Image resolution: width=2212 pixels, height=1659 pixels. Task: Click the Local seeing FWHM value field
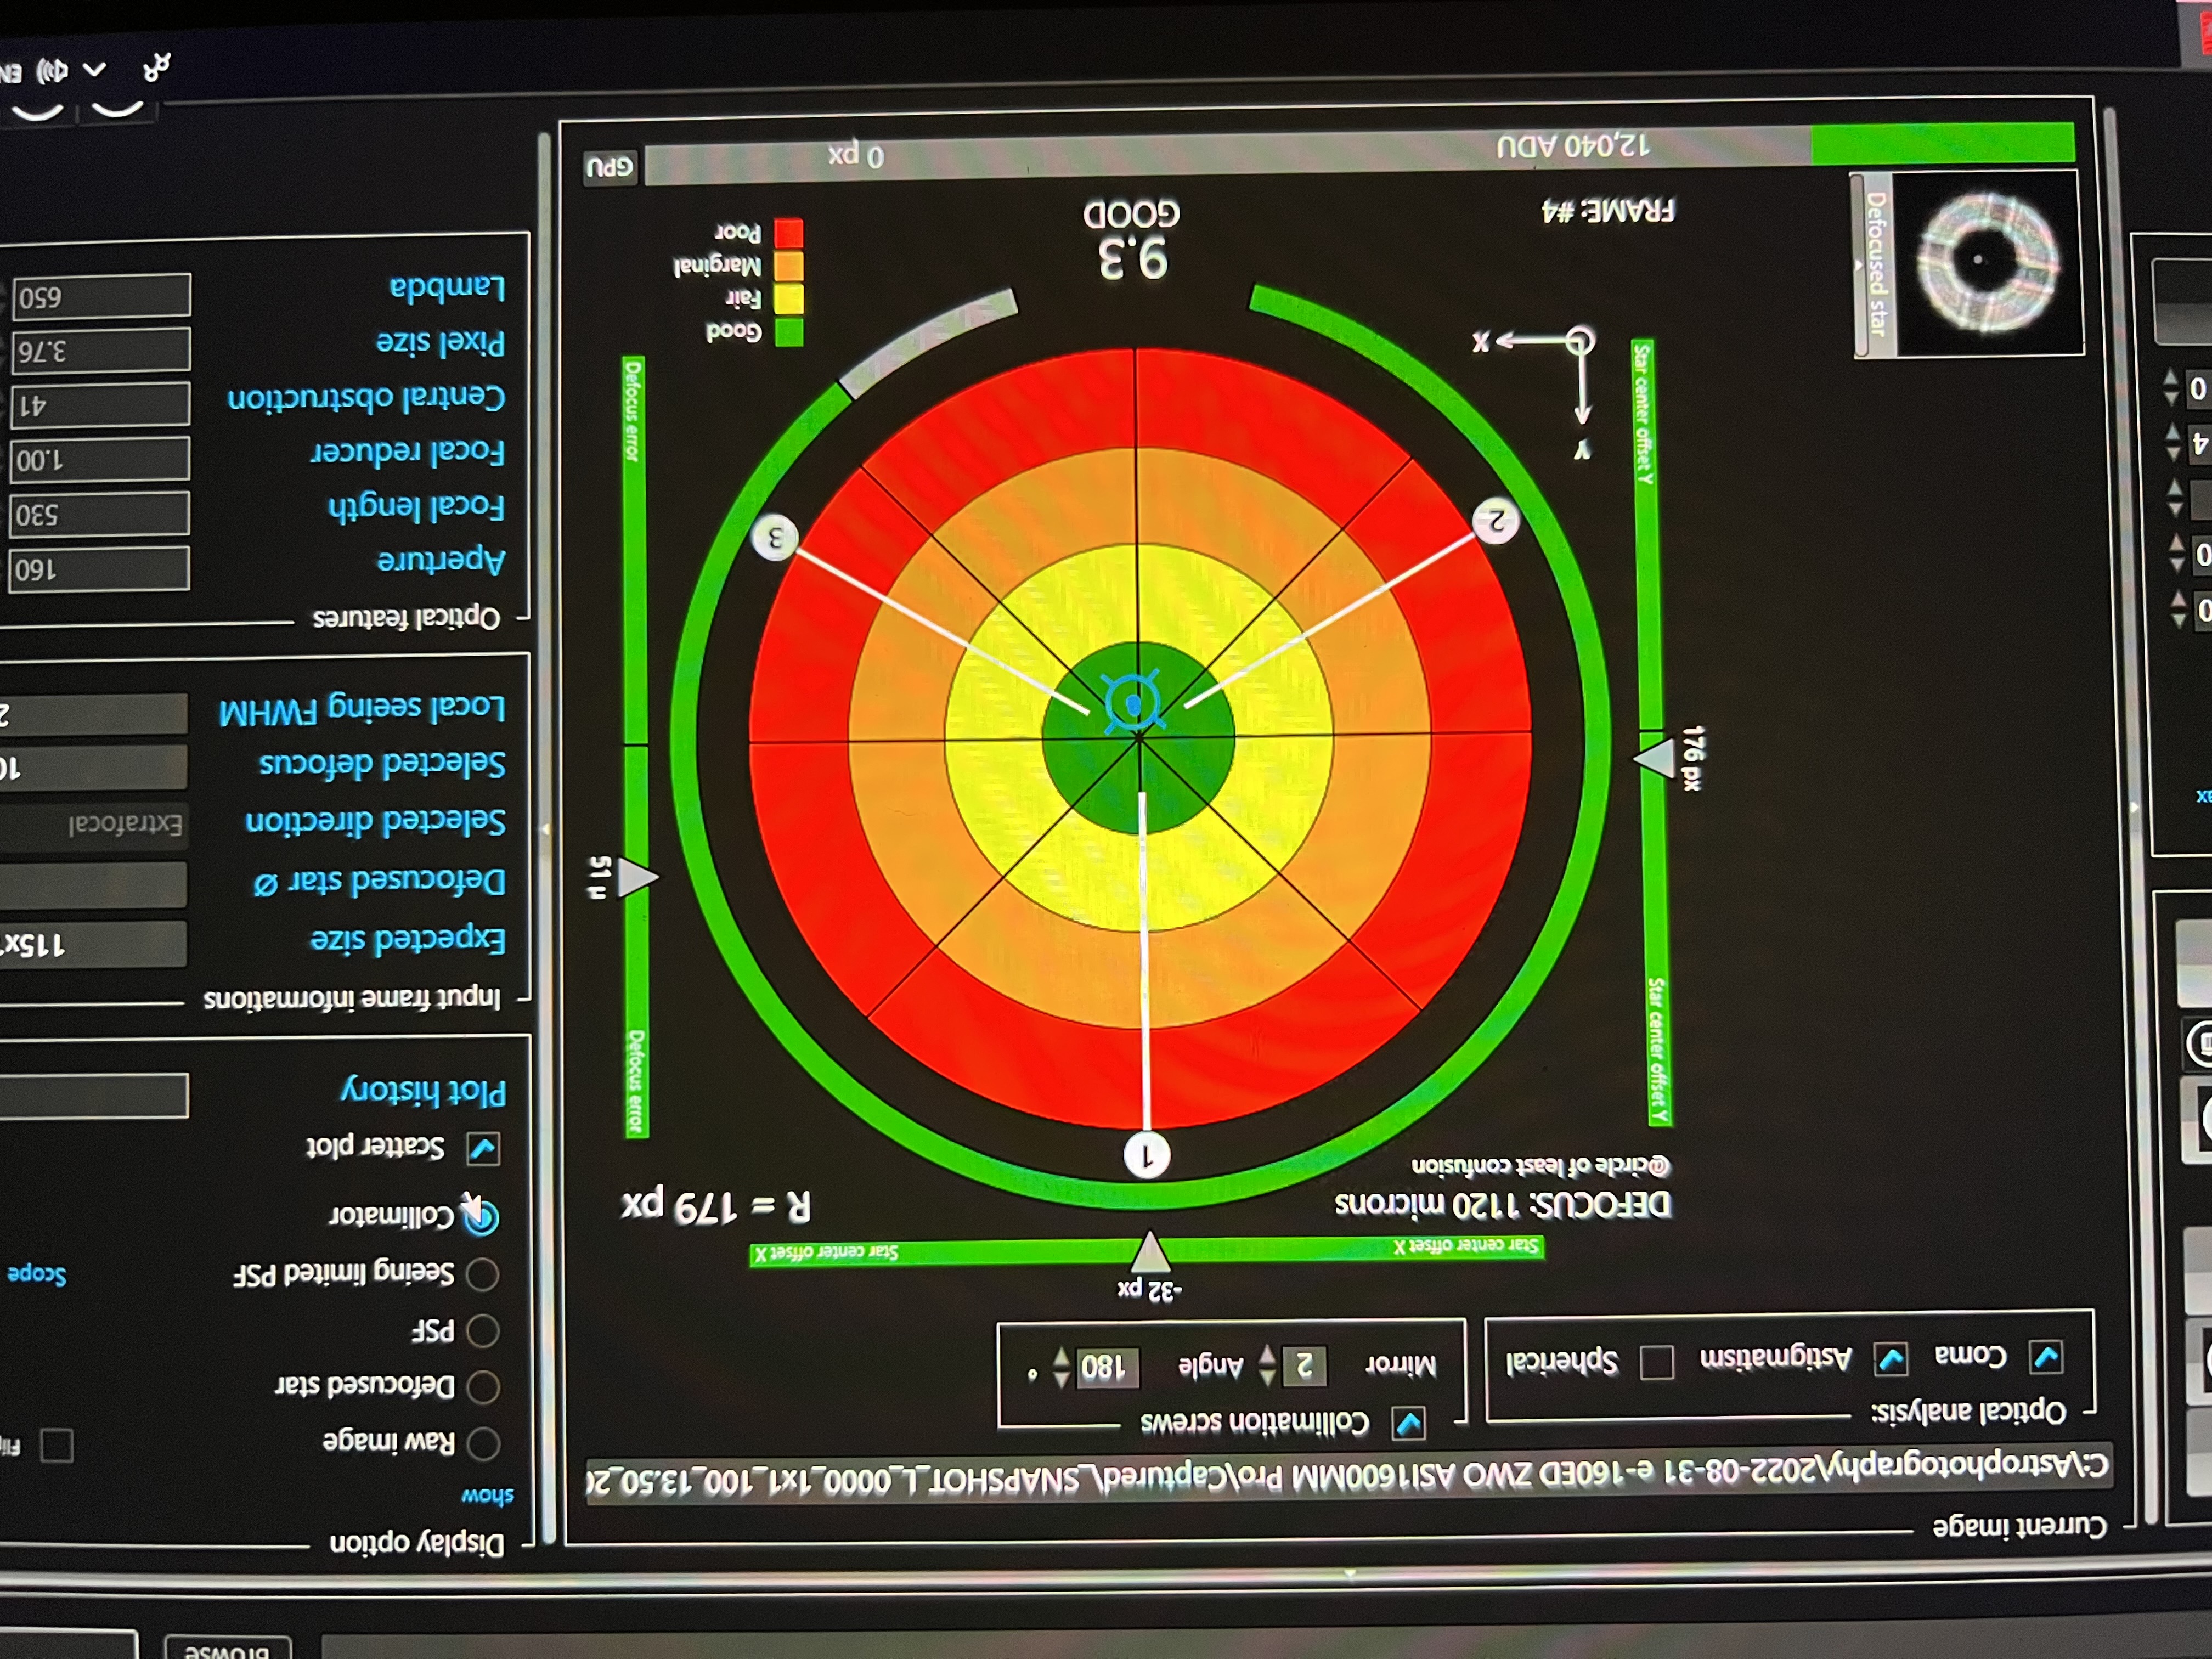point(94,714)
